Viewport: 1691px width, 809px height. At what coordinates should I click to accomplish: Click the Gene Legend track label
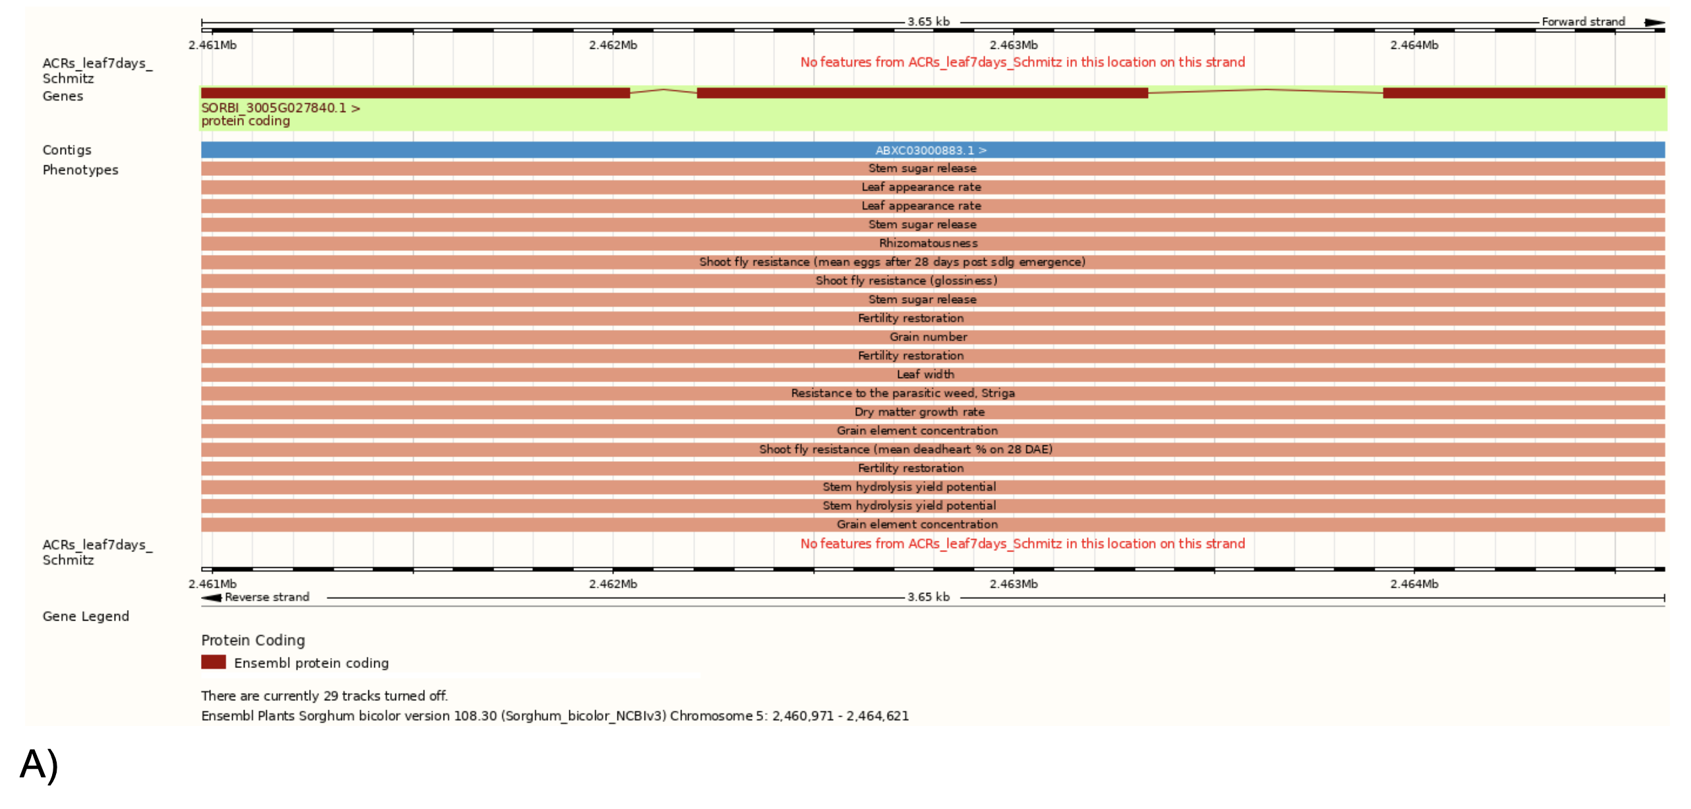pyautogui.click(x=86, y=616)
